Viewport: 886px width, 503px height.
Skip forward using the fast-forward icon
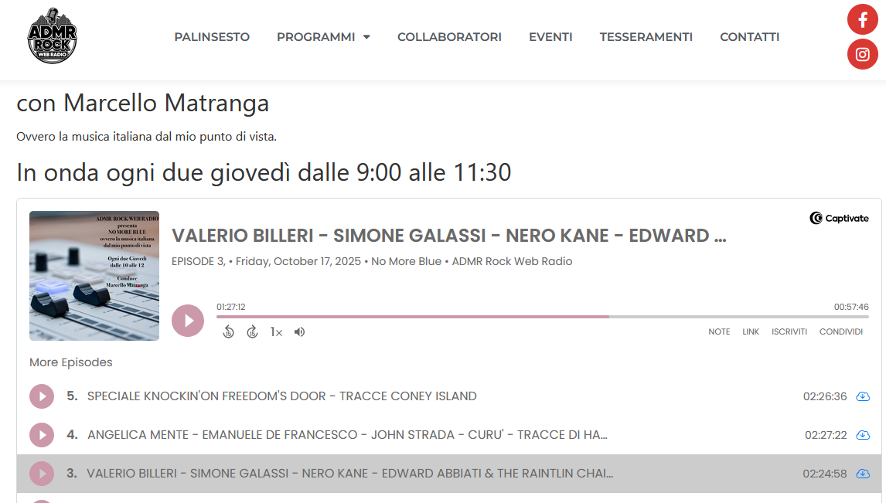tap(252, 332)
